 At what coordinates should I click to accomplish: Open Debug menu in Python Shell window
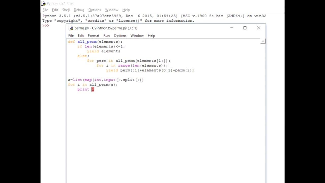[79, 10]
